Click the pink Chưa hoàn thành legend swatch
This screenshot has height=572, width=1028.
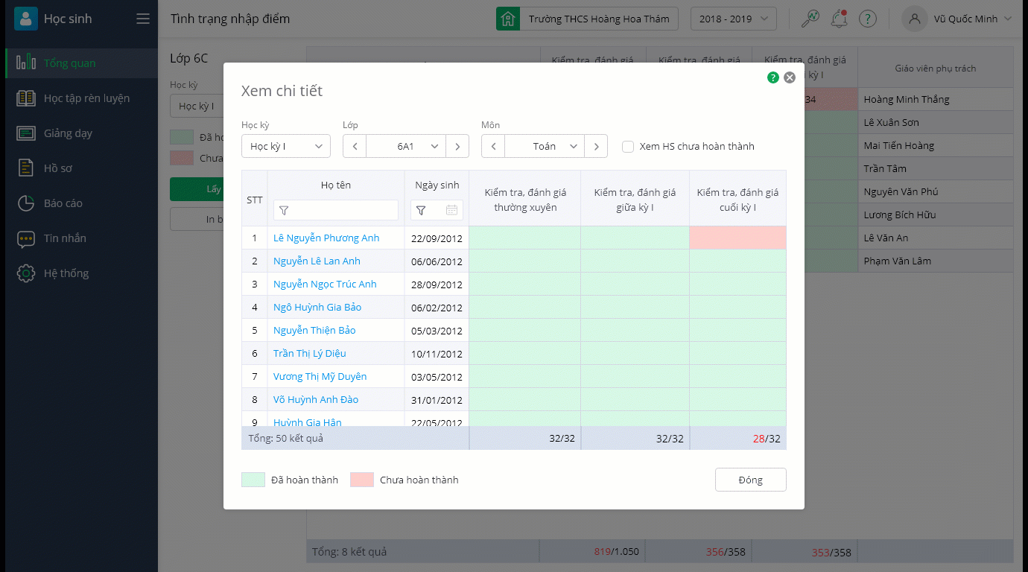pyautogui.click(x=362, y=480)
